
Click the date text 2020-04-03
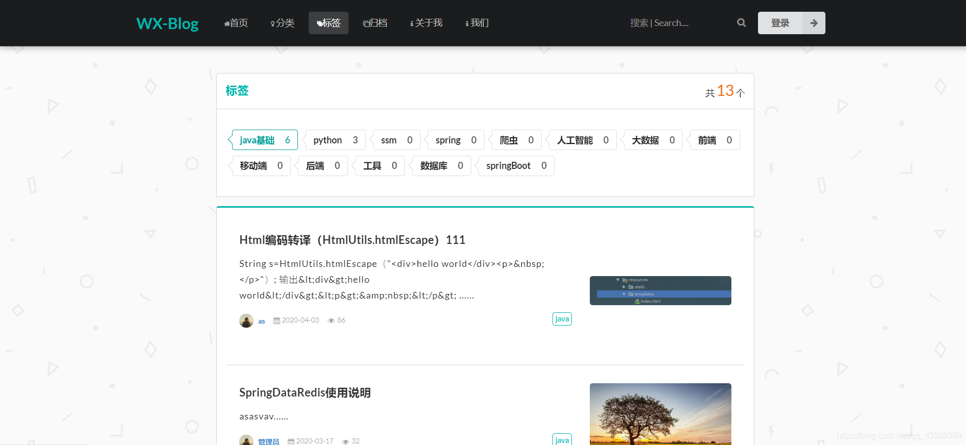(301, 320)
